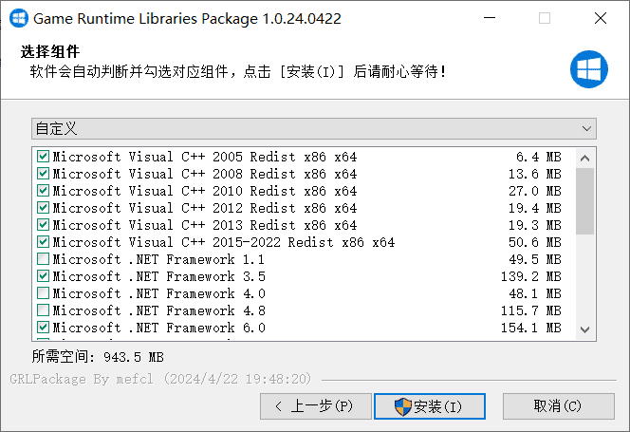Screen dimensions: 630x432
Task: Tick the .NET Framework 4.0 checkbox
Action: point(43,293)
